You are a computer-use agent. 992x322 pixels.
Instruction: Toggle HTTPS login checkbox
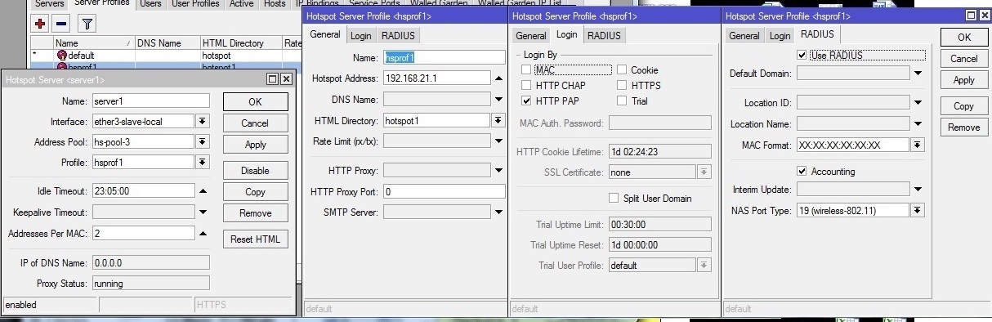point(623,85)
